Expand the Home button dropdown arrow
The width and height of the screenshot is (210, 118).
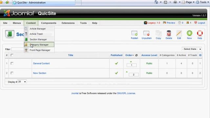point(161,2)
